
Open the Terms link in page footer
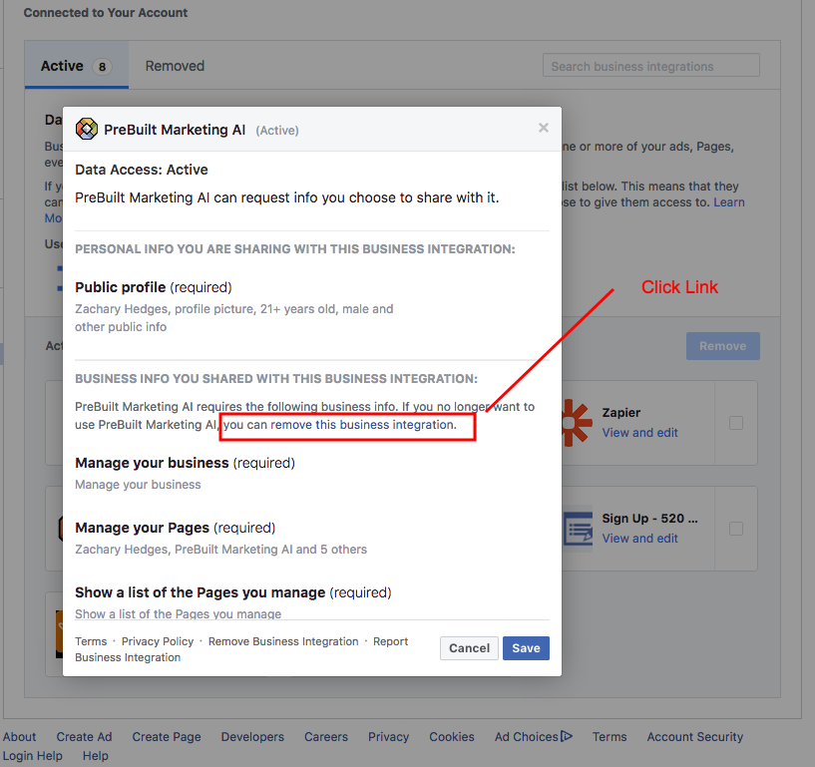point(610,736)
